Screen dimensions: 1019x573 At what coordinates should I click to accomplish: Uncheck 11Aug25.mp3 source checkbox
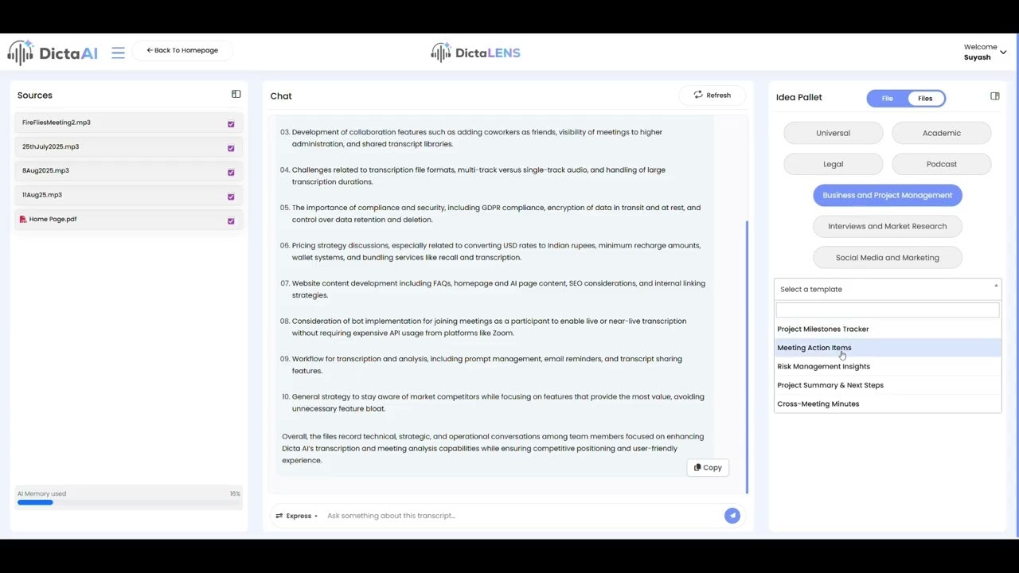point(231,197)
